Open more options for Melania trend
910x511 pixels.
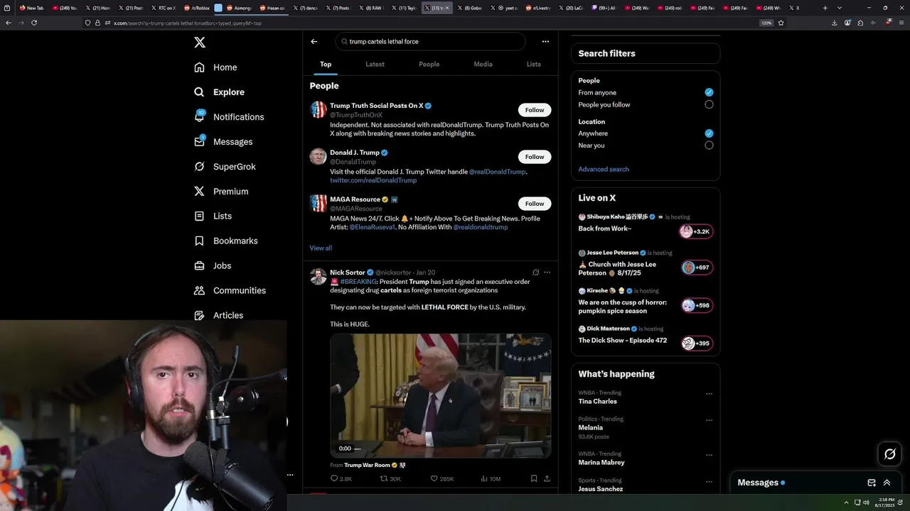(709, 419)
